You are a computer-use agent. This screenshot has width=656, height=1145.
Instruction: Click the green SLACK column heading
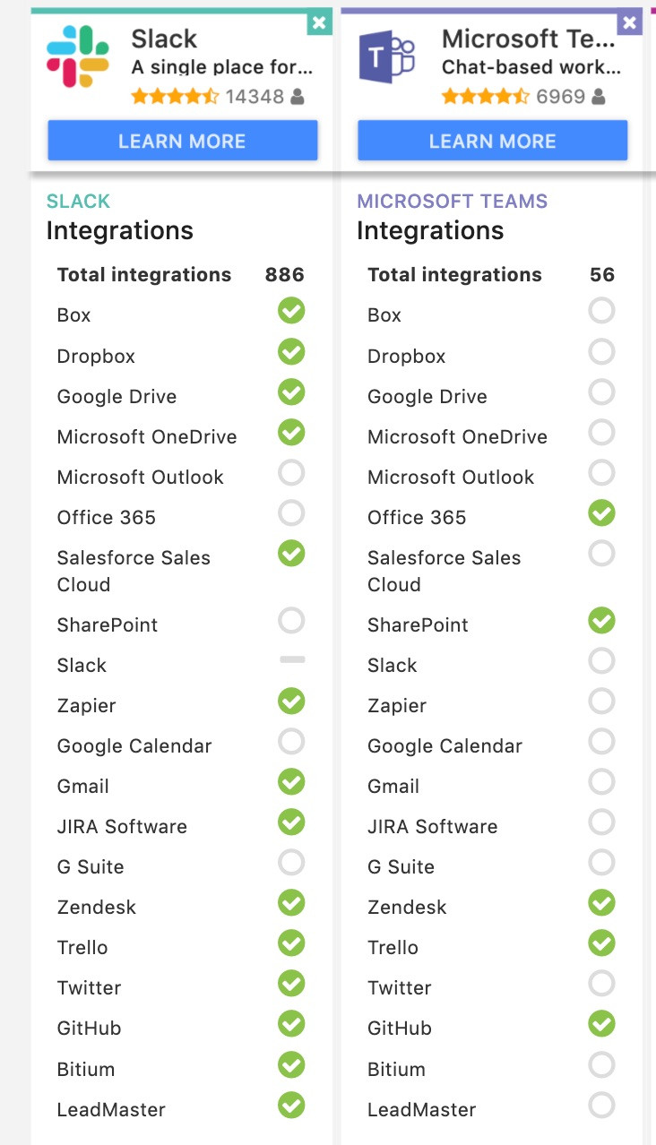pyautogui.click(x=79, y=202)
